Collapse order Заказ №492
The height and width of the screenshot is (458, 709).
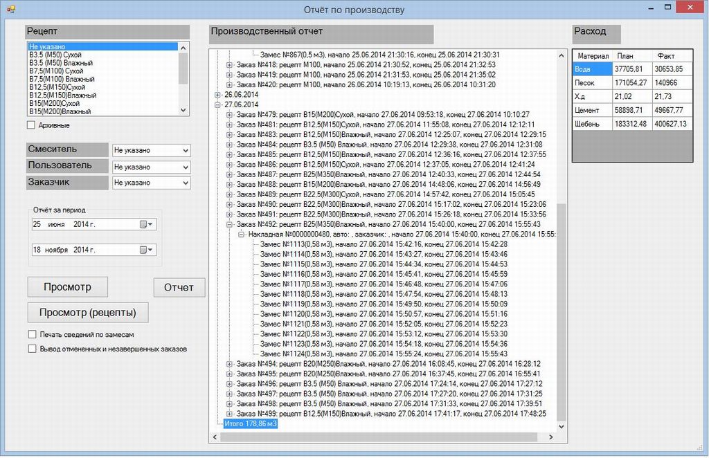click(229, 224)
